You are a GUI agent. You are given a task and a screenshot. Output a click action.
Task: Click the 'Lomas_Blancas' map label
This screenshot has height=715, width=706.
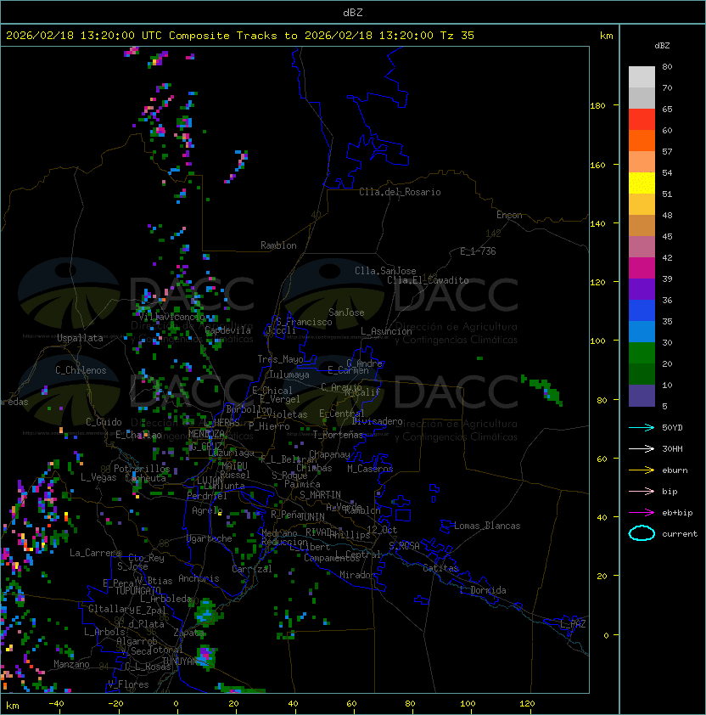click(487, 526)
